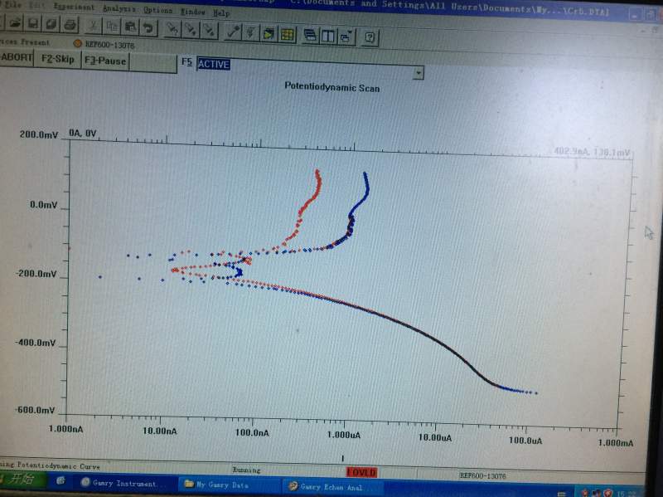Click the third stamp-shaped toolbar icon
Viewport: 663px width, 497px height.
point(210,31)
